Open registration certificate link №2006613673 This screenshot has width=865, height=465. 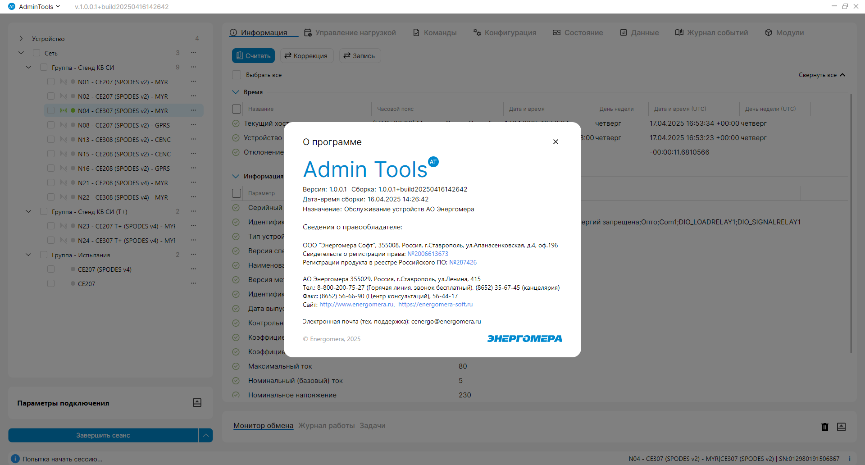pyautogui.click(x=428, y=254)
